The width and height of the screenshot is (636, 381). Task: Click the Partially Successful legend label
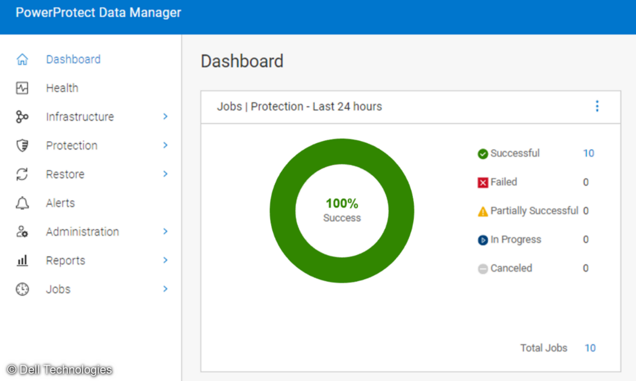[x=534, y=211]
